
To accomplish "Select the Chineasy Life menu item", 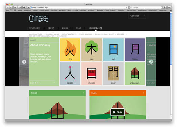I will pos(96,28).
